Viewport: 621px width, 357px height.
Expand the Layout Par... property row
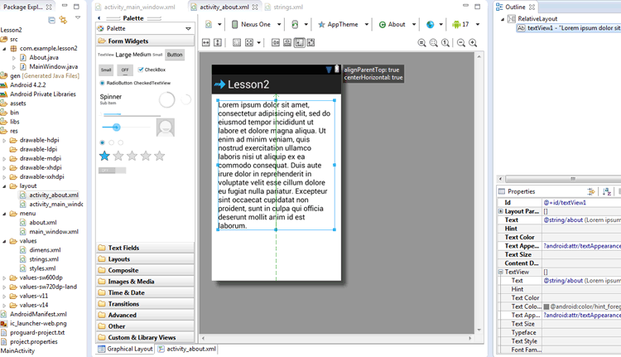coord(501,211)
